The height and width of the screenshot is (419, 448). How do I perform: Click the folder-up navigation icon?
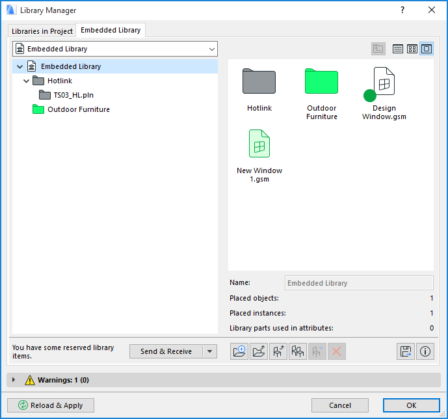click(x=378, y=49)
